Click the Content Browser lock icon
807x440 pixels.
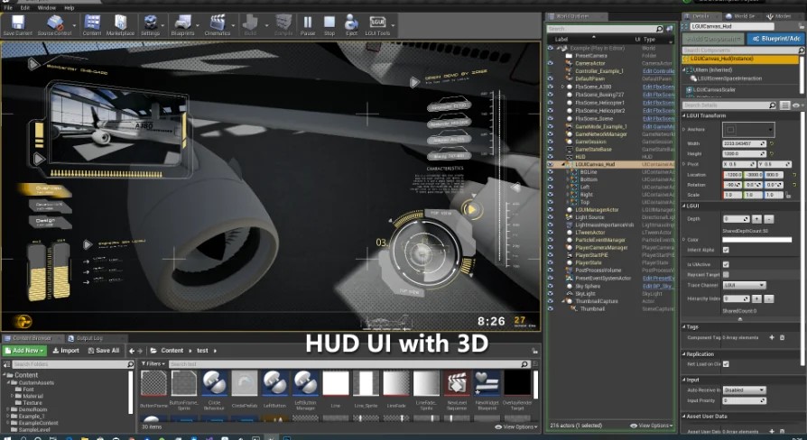534,351
